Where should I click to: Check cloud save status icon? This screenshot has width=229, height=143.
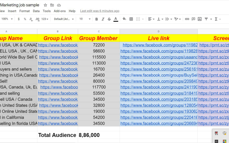click(59, 5)
